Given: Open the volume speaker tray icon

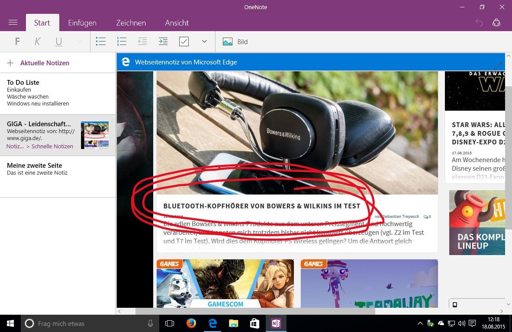Looking at the screenshot, I should (x=462, y=323).
